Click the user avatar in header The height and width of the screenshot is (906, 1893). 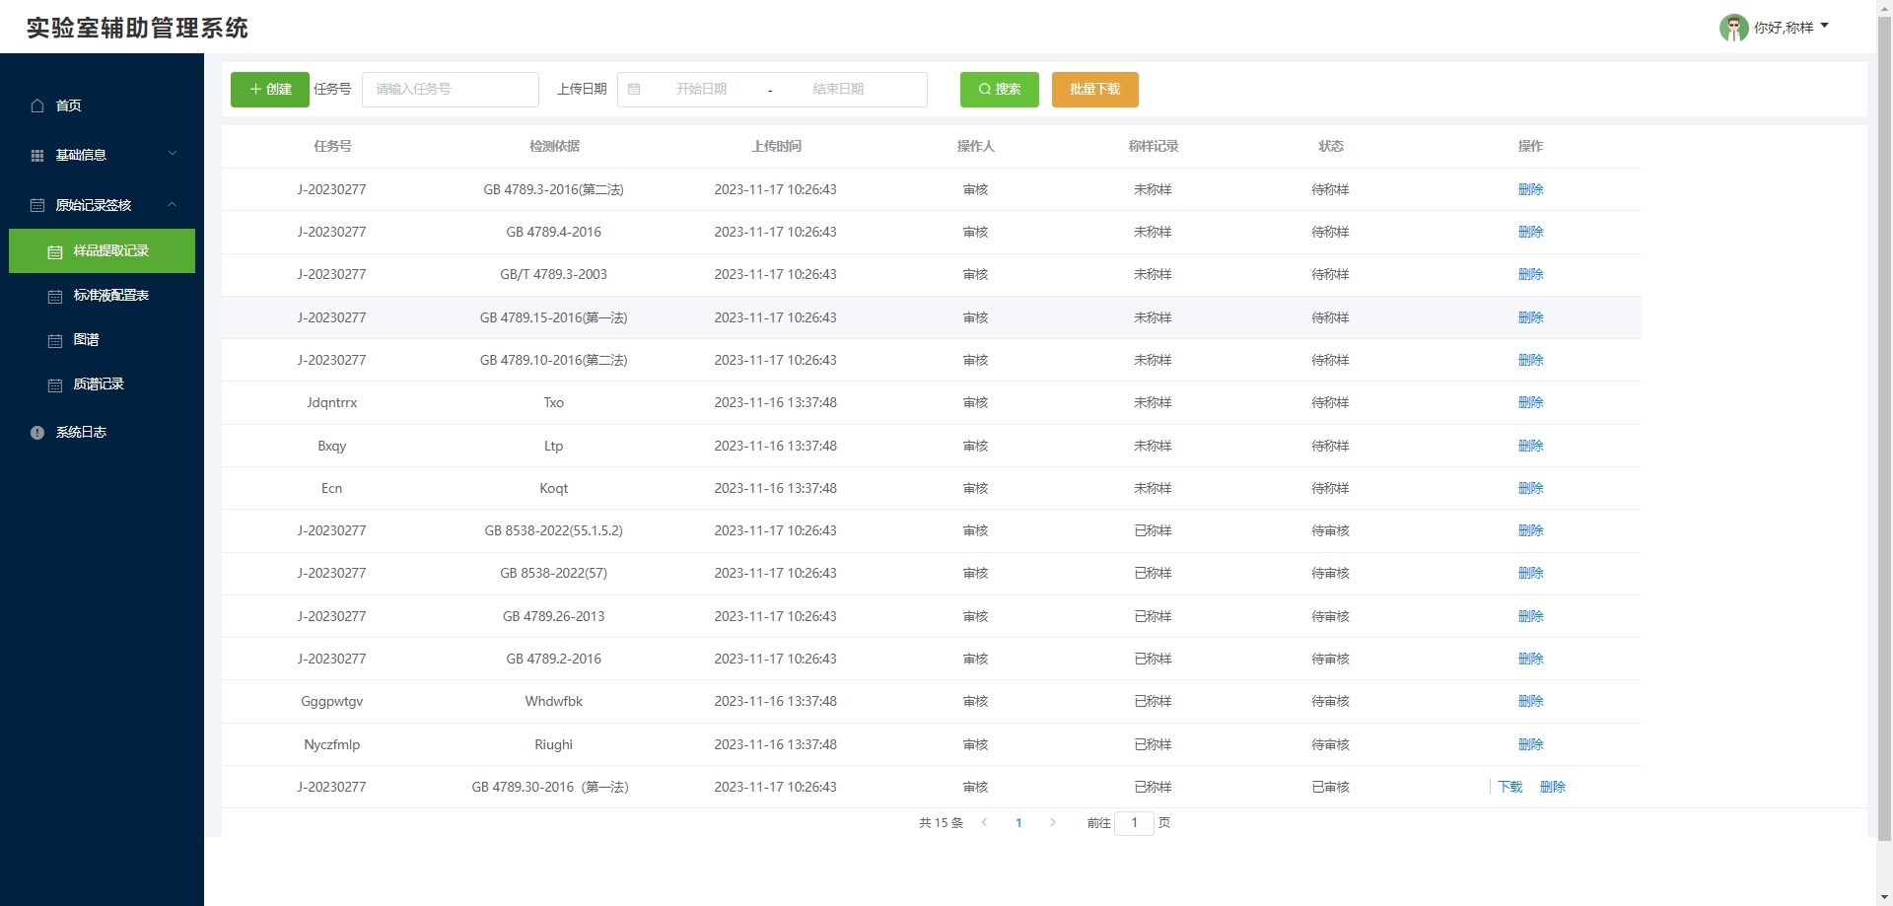(x=1733, y=28)
